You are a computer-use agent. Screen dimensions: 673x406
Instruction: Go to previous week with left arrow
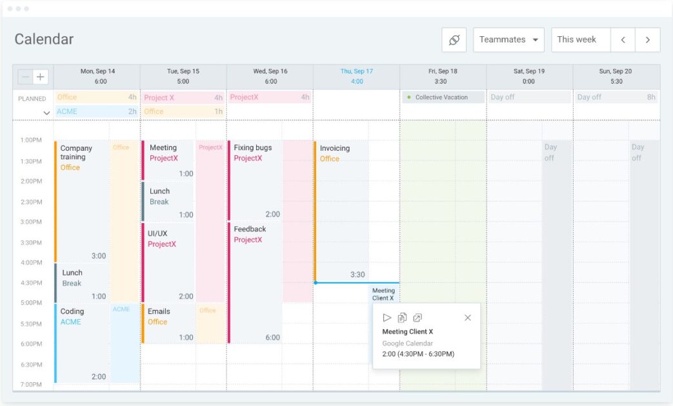coord(623,39)
